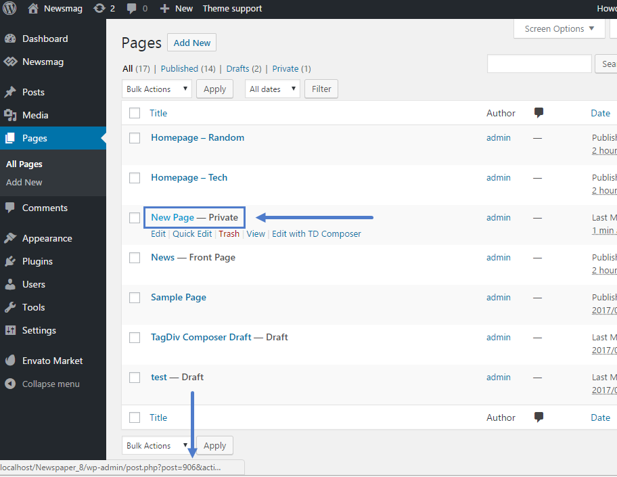Screen dimensions: 617x477
Task: Sort by Title column header
Action: [158, 113]
